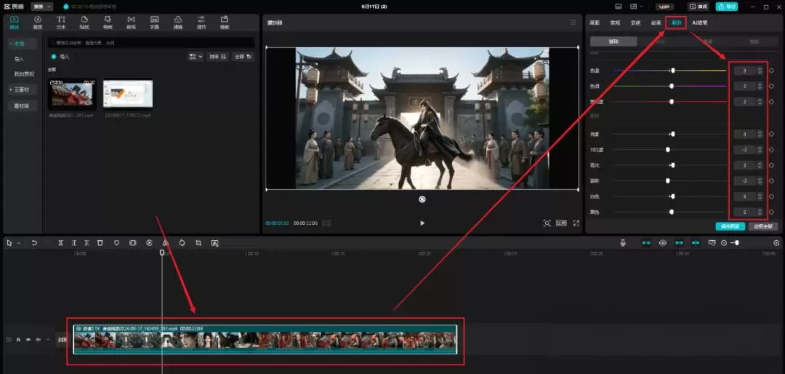Expand the 云素材 cloud materials section
The image size is (785, 374).
pos(23,89)
